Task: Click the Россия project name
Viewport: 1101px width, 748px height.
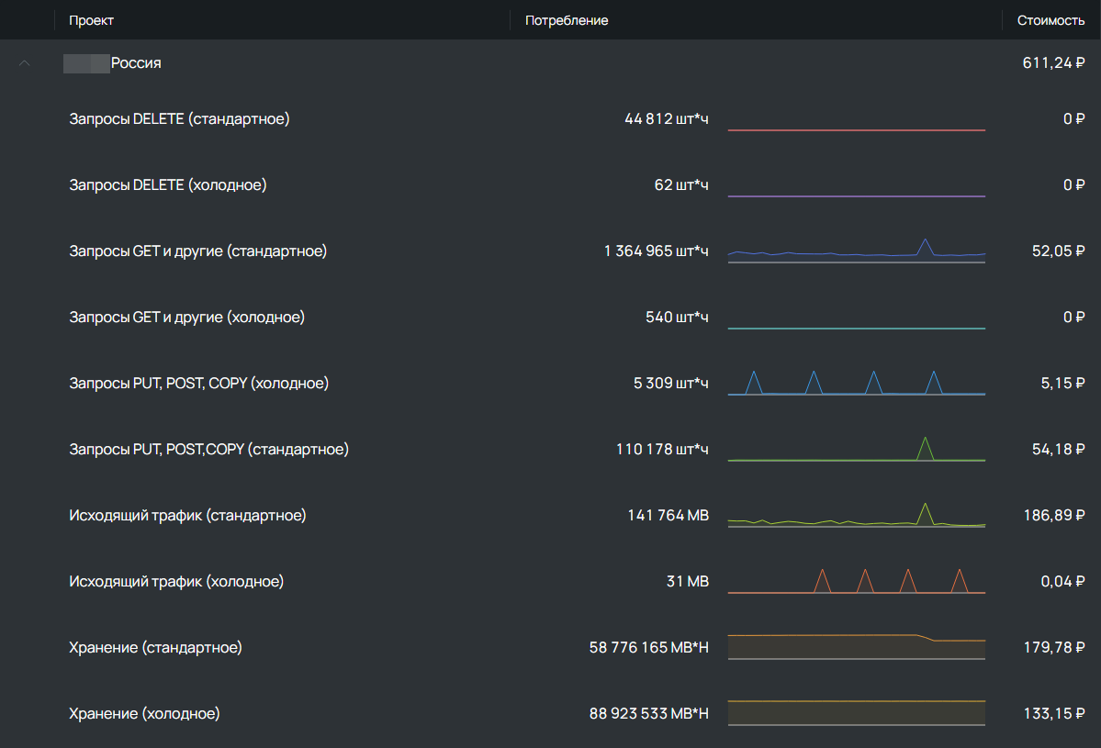Action: click(136, 63)
